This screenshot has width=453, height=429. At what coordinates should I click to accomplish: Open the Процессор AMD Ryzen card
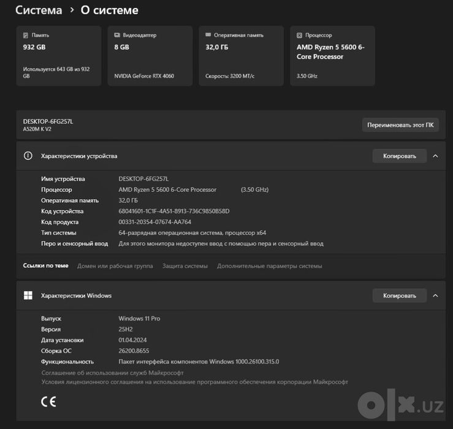pyautogui.click(x=332, y=56)
